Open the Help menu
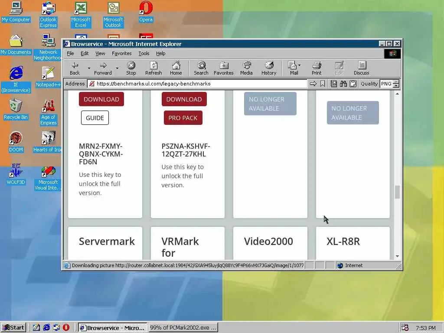The height and width of the screenshot is (333, 444). coord(160,53)
